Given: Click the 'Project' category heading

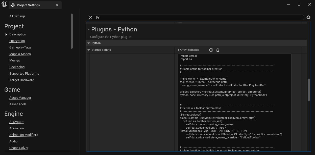Looking at the screenshot, I should tap(14, 26).
